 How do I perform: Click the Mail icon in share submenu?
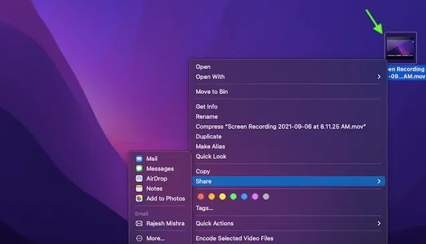pos(139,159)
